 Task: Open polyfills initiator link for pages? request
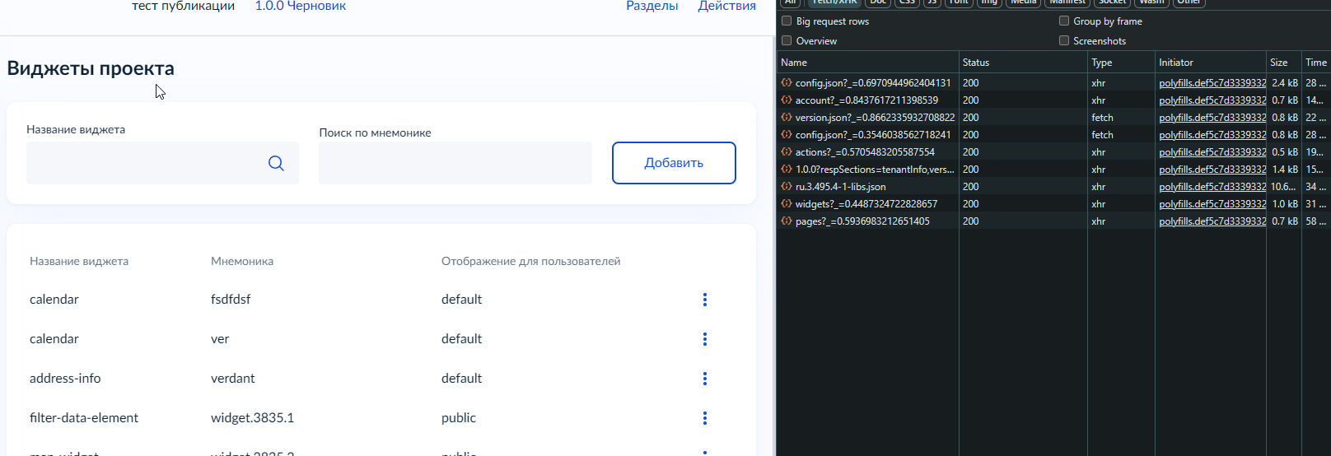click(1212, 221)
